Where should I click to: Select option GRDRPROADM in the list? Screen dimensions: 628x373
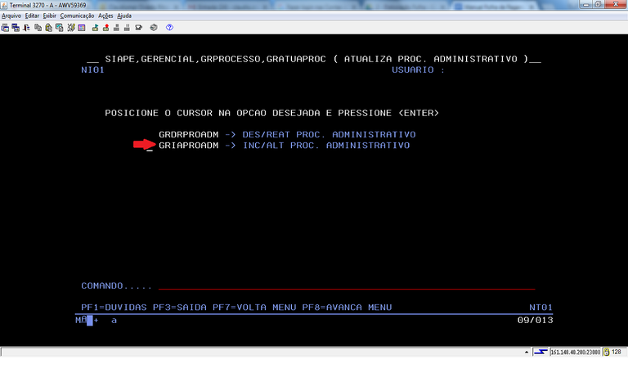pyautogui.click(x=189, y=135)
